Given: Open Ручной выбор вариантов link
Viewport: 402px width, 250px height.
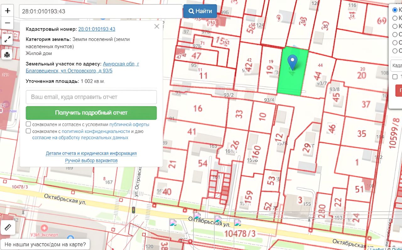Looking at the screenshot, I should [91, 160].
